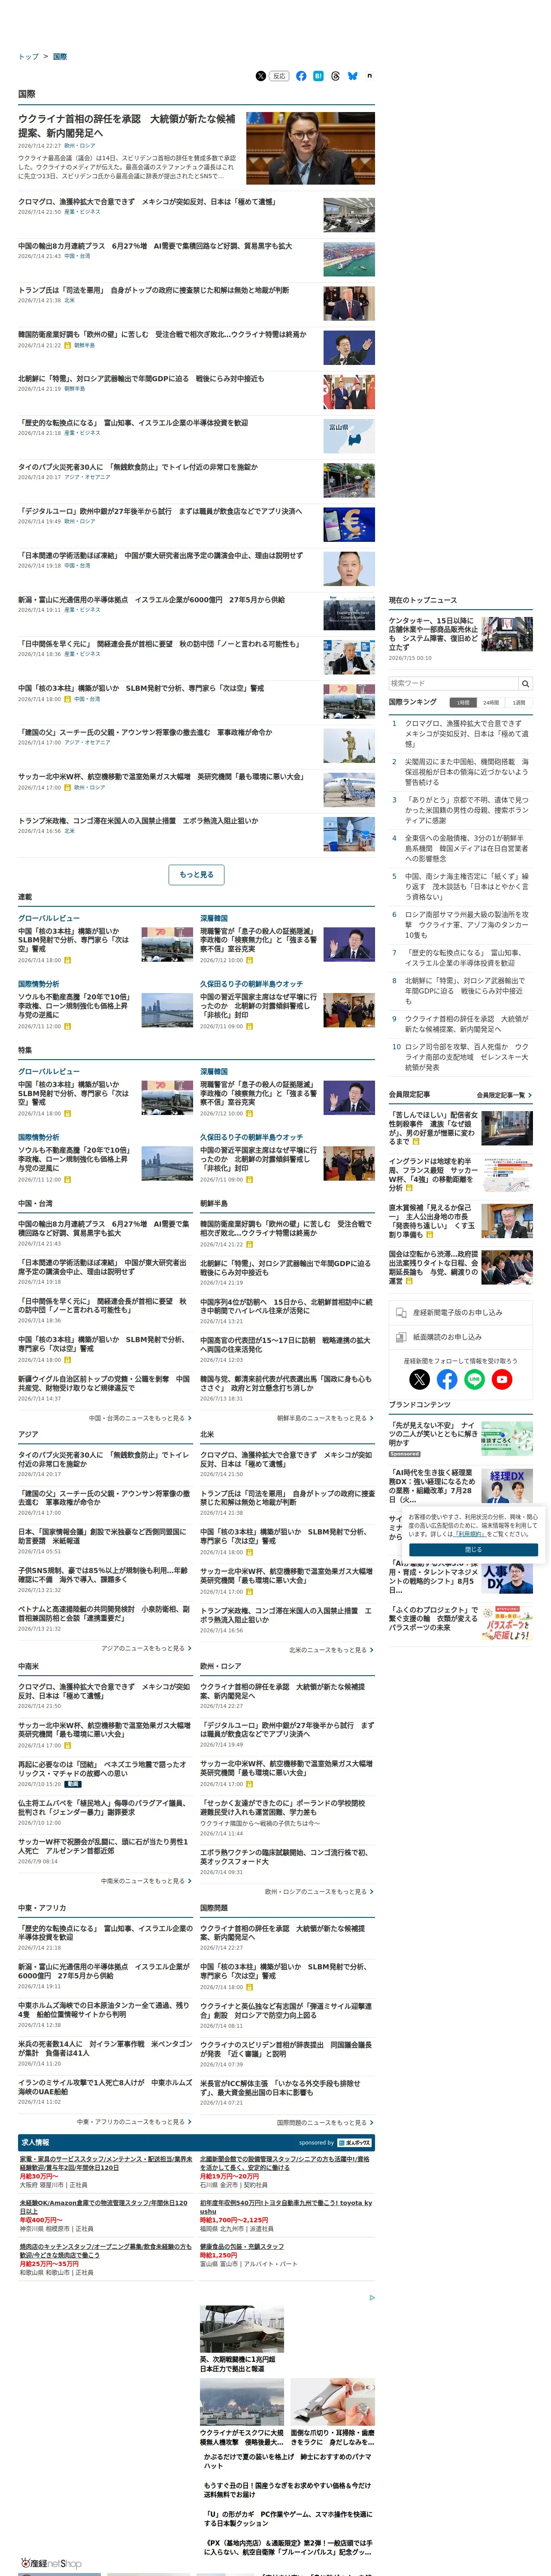The image size is (551, 2576).
Task: Share the page on Bluesky butterfly icon
Action: (x=353, y=76)
